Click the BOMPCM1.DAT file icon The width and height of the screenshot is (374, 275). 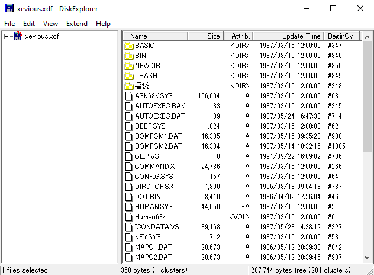click(129, 136)
